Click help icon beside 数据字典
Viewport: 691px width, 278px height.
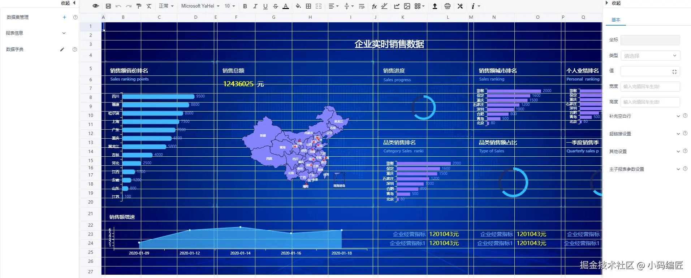(75, 49)
